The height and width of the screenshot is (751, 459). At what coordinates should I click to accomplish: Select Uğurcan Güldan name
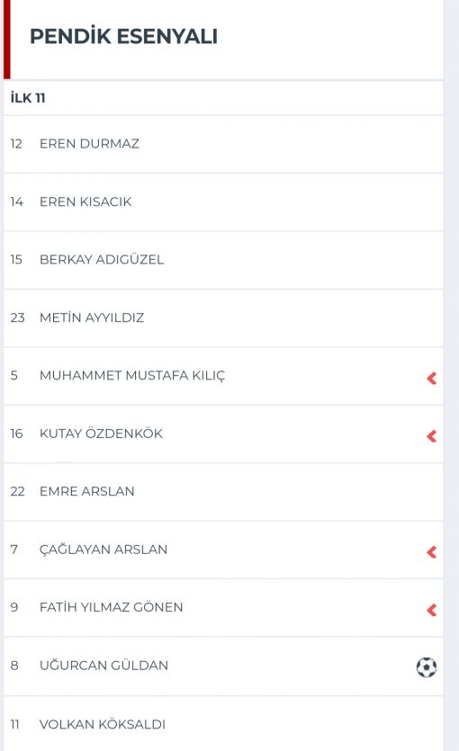[x=104, y=666]
